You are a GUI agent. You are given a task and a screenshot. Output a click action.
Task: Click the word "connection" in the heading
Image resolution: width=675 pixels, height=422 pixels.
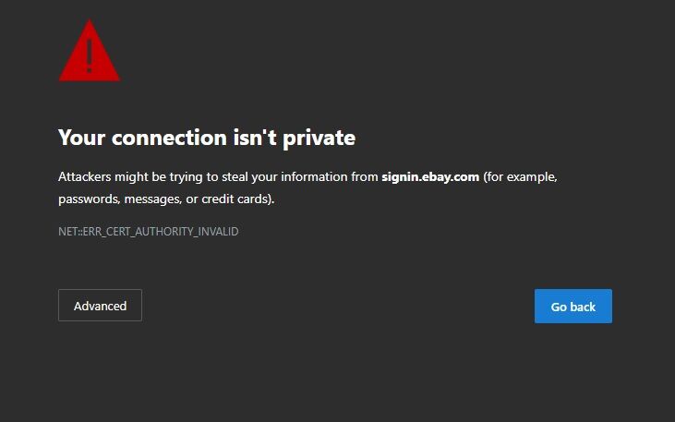[x=168, y=138]
